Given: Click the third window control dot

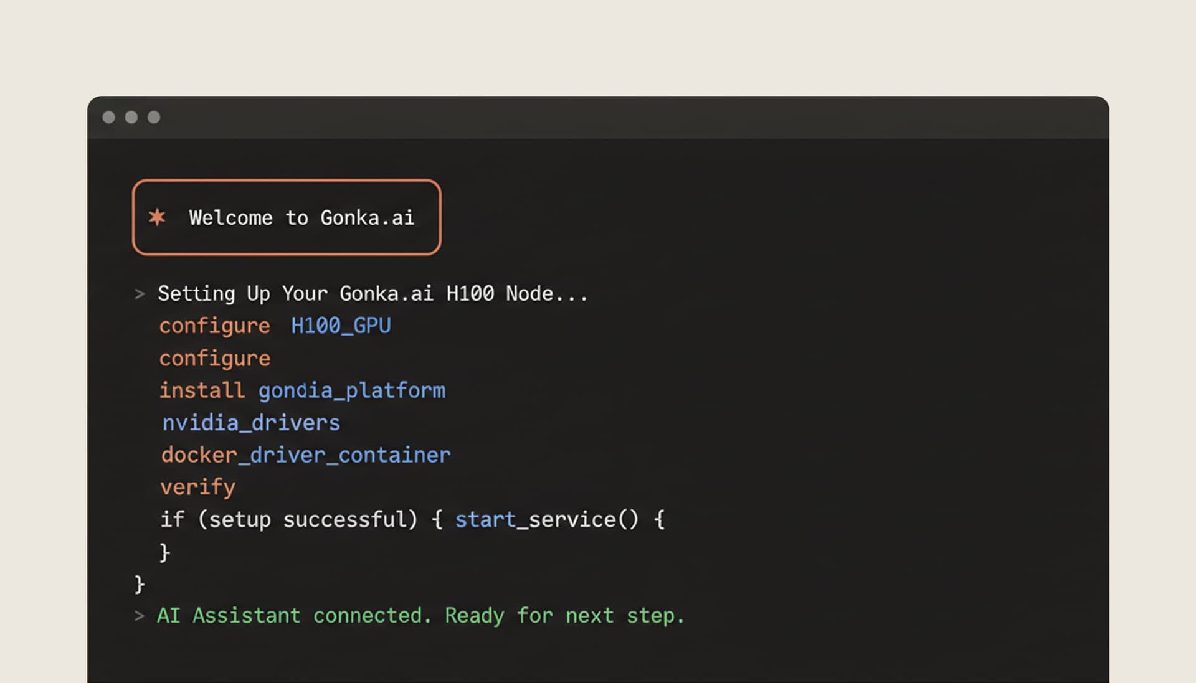Looking at the screenshot, I should coord(153,116).
